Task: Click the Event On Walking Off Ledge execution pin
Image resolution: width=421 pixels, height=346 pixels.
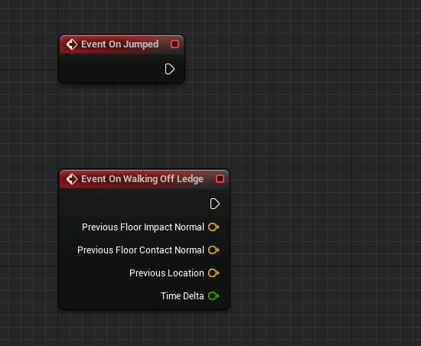Action: point(215,204)
